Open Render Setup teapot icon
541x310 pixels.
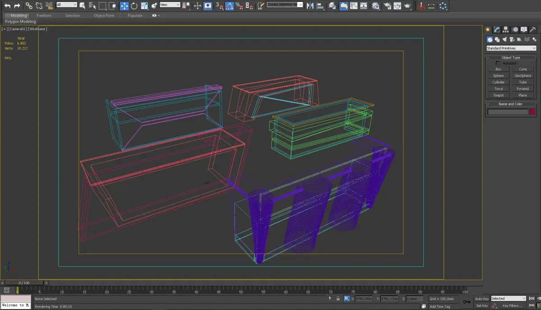(x=387, y=6)
